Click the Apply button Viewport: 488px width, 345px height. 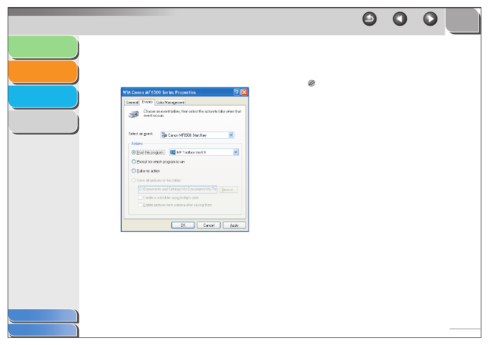click(234, 225)
